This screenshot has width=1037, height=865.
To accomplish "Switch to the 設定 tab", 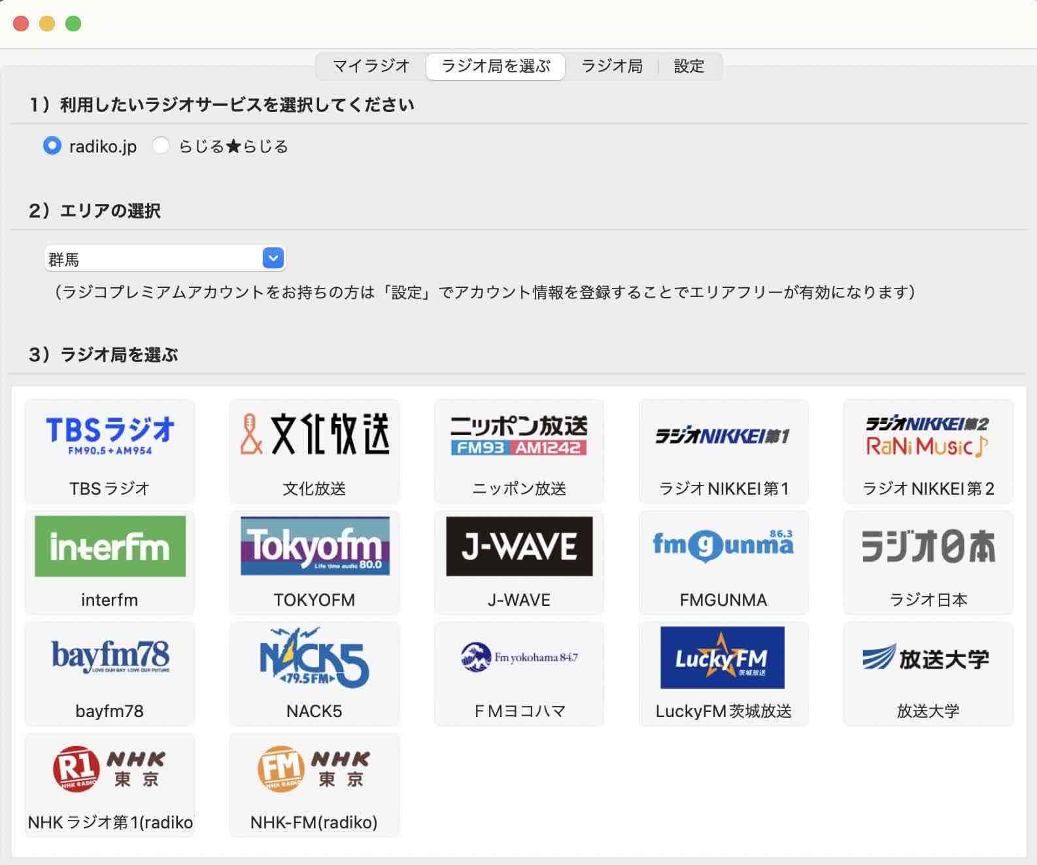I will [688, 66].
